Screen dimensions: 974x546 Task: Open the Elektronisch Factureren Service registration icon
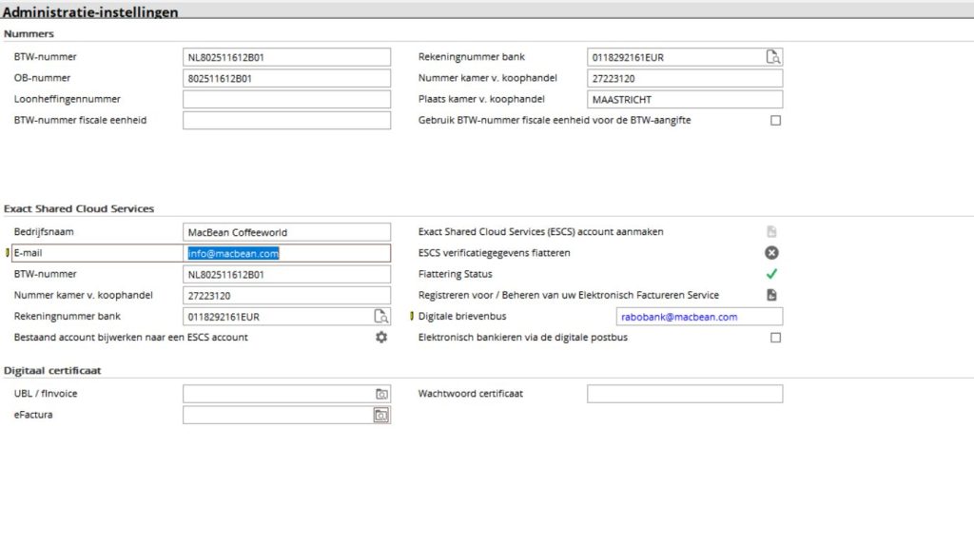772,295
